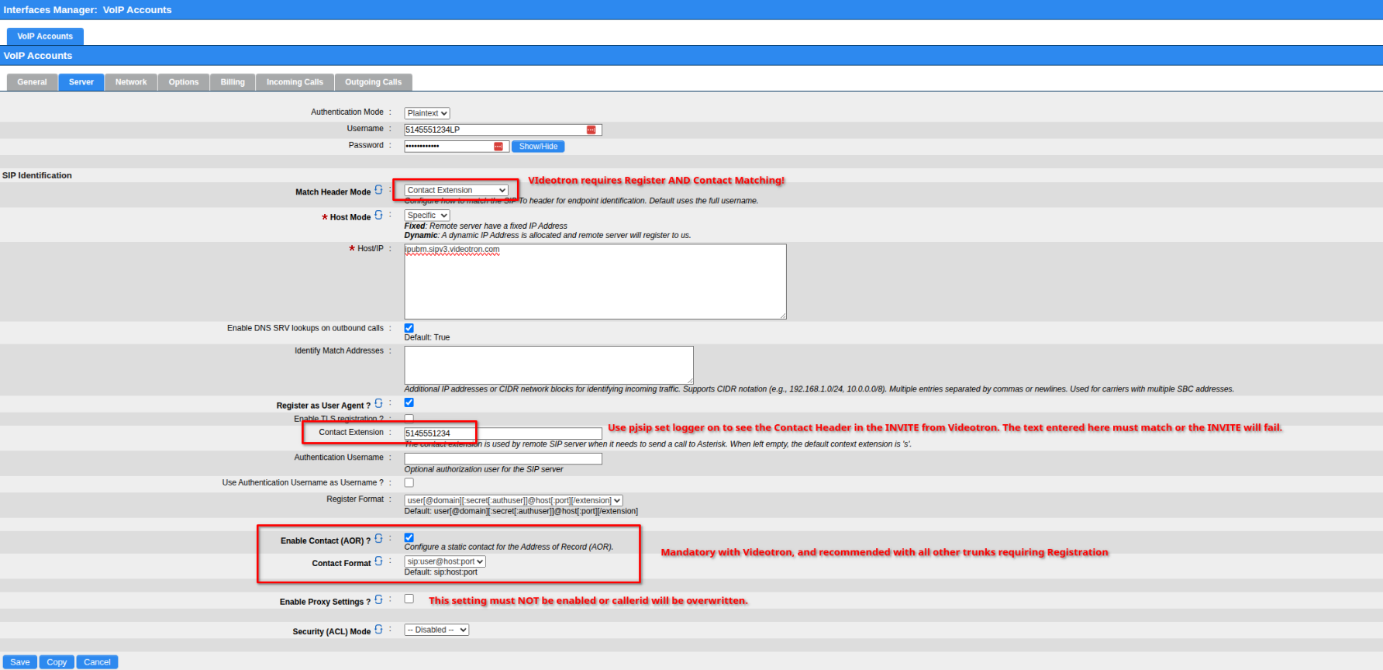Open the Outgoing Calls tab
The image size is (1383, 670).
tap(373, 82)
